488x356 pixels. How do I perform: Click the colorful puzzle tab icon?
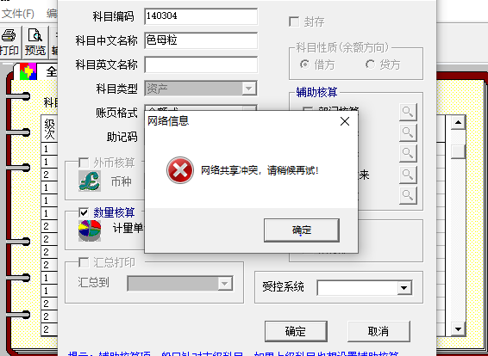[28, 71]
